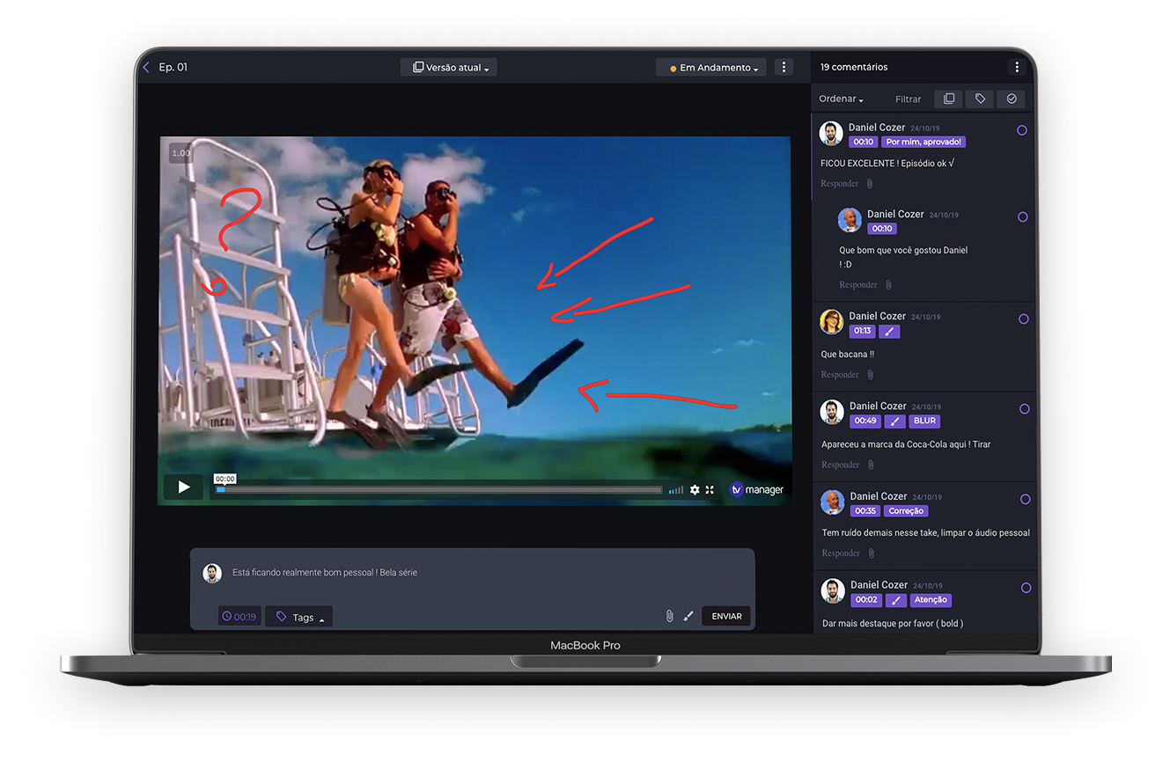Open the Versão atual dropdown
This screenshot has width=1170, height=762.
448,66
